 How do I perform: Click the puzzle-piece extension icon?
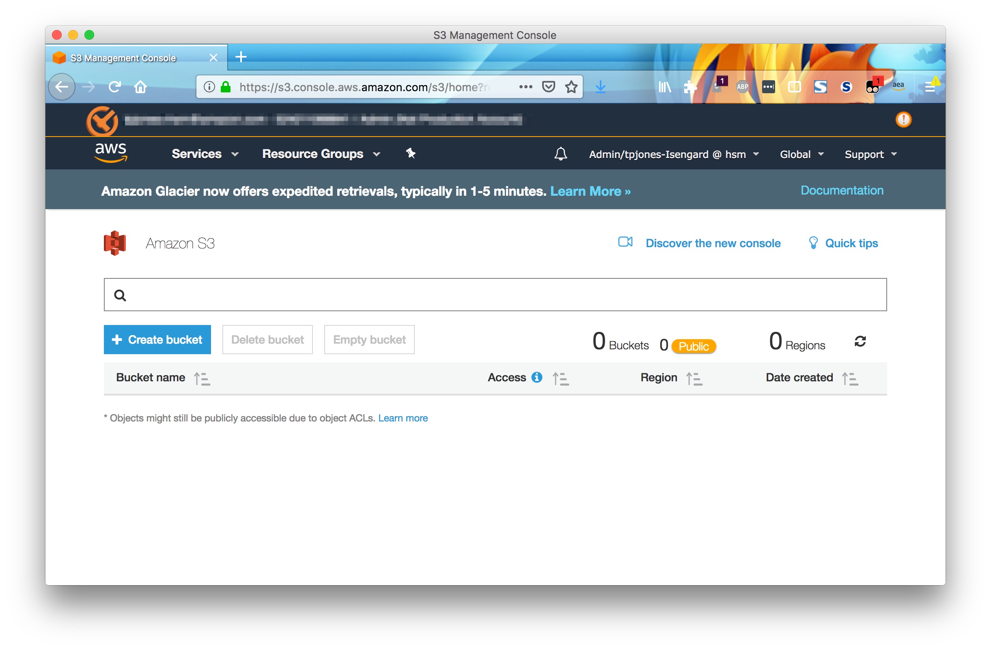click(690, 87)
